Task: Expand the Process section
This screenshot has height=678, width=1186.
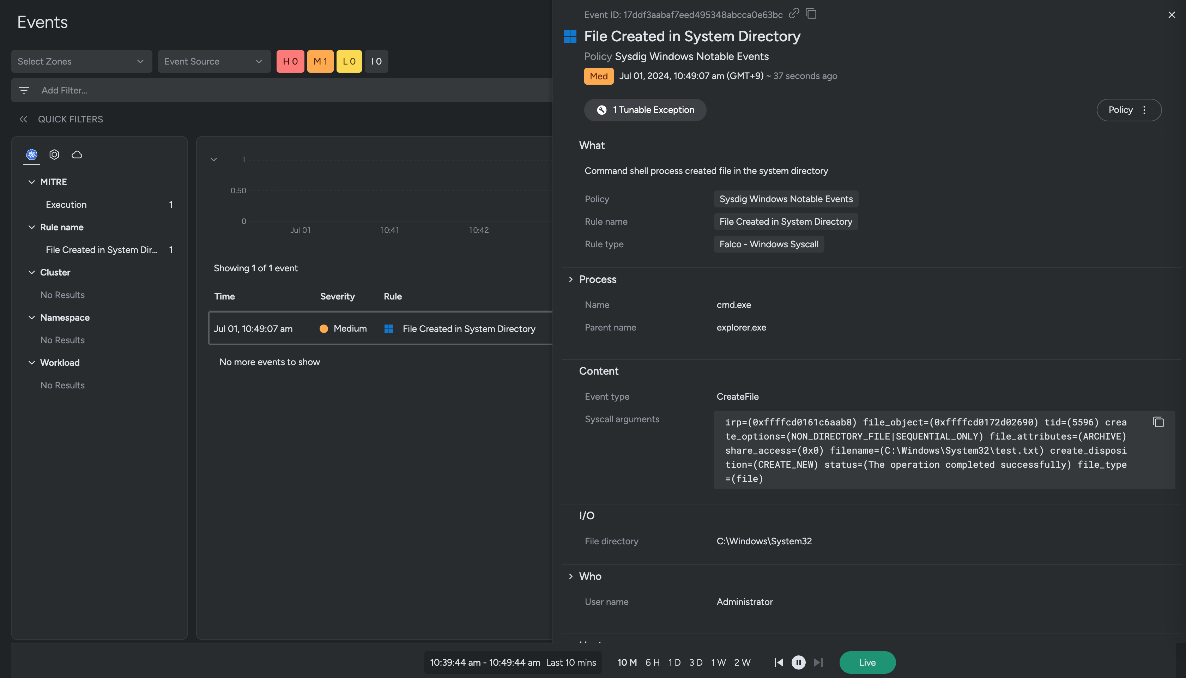Action: [571, 279]
